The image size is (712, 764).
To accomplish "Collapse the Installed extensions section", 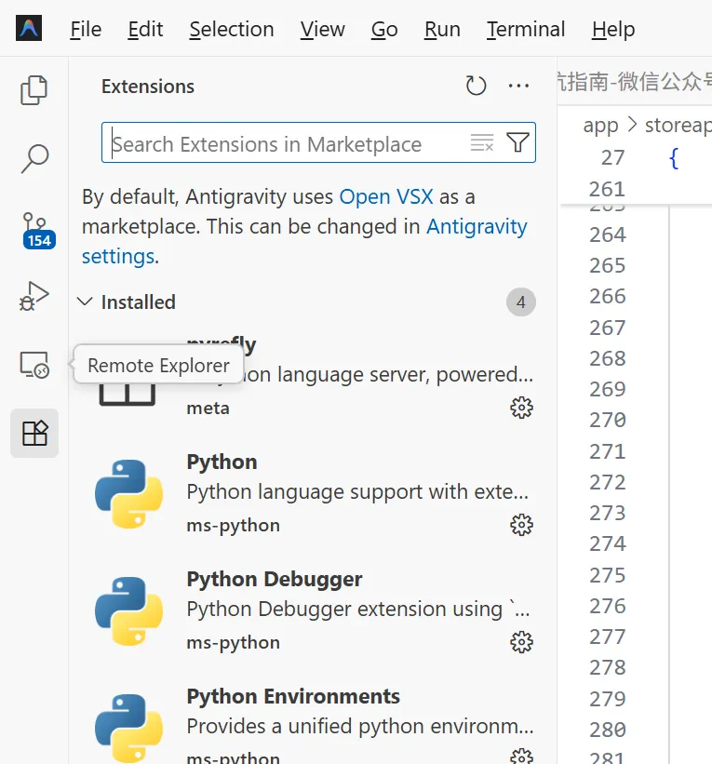I will point(85,302).
